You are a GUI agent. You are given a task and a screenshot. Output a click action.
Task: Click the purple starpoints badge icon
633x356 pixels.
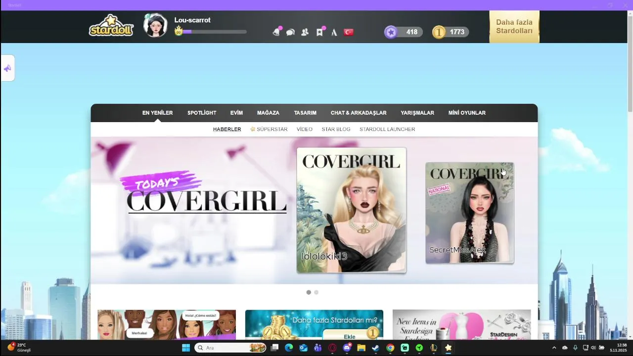tap(391, 32)
